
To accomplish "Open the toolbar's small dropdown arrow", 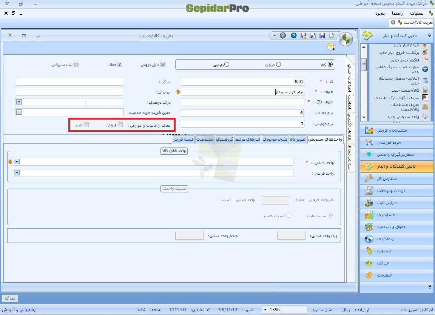I will pyautogui.click(x=275, y=35).
